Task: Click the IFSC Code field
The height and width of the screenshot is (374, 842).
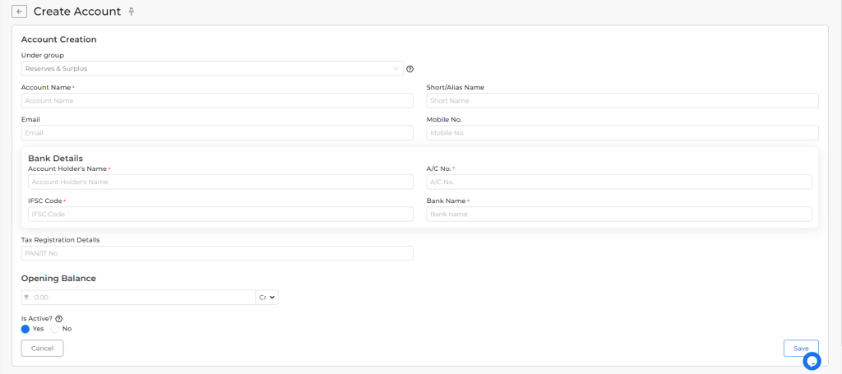Action: (x=220, y=214)
